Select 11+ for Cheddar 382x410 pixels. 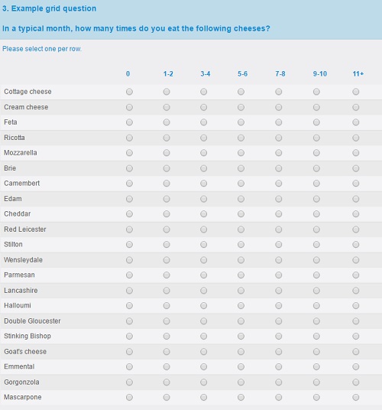point(355,214)
